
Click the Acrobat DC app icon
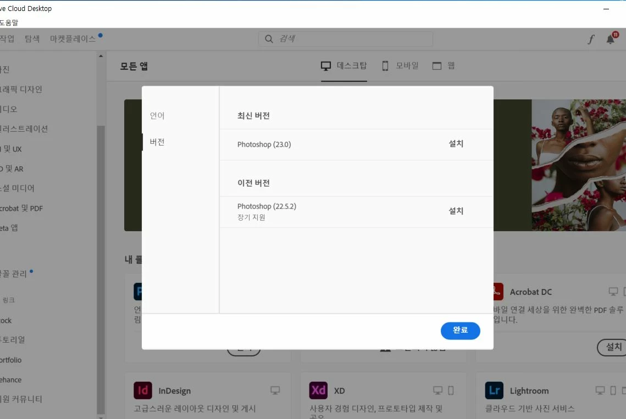498,292
